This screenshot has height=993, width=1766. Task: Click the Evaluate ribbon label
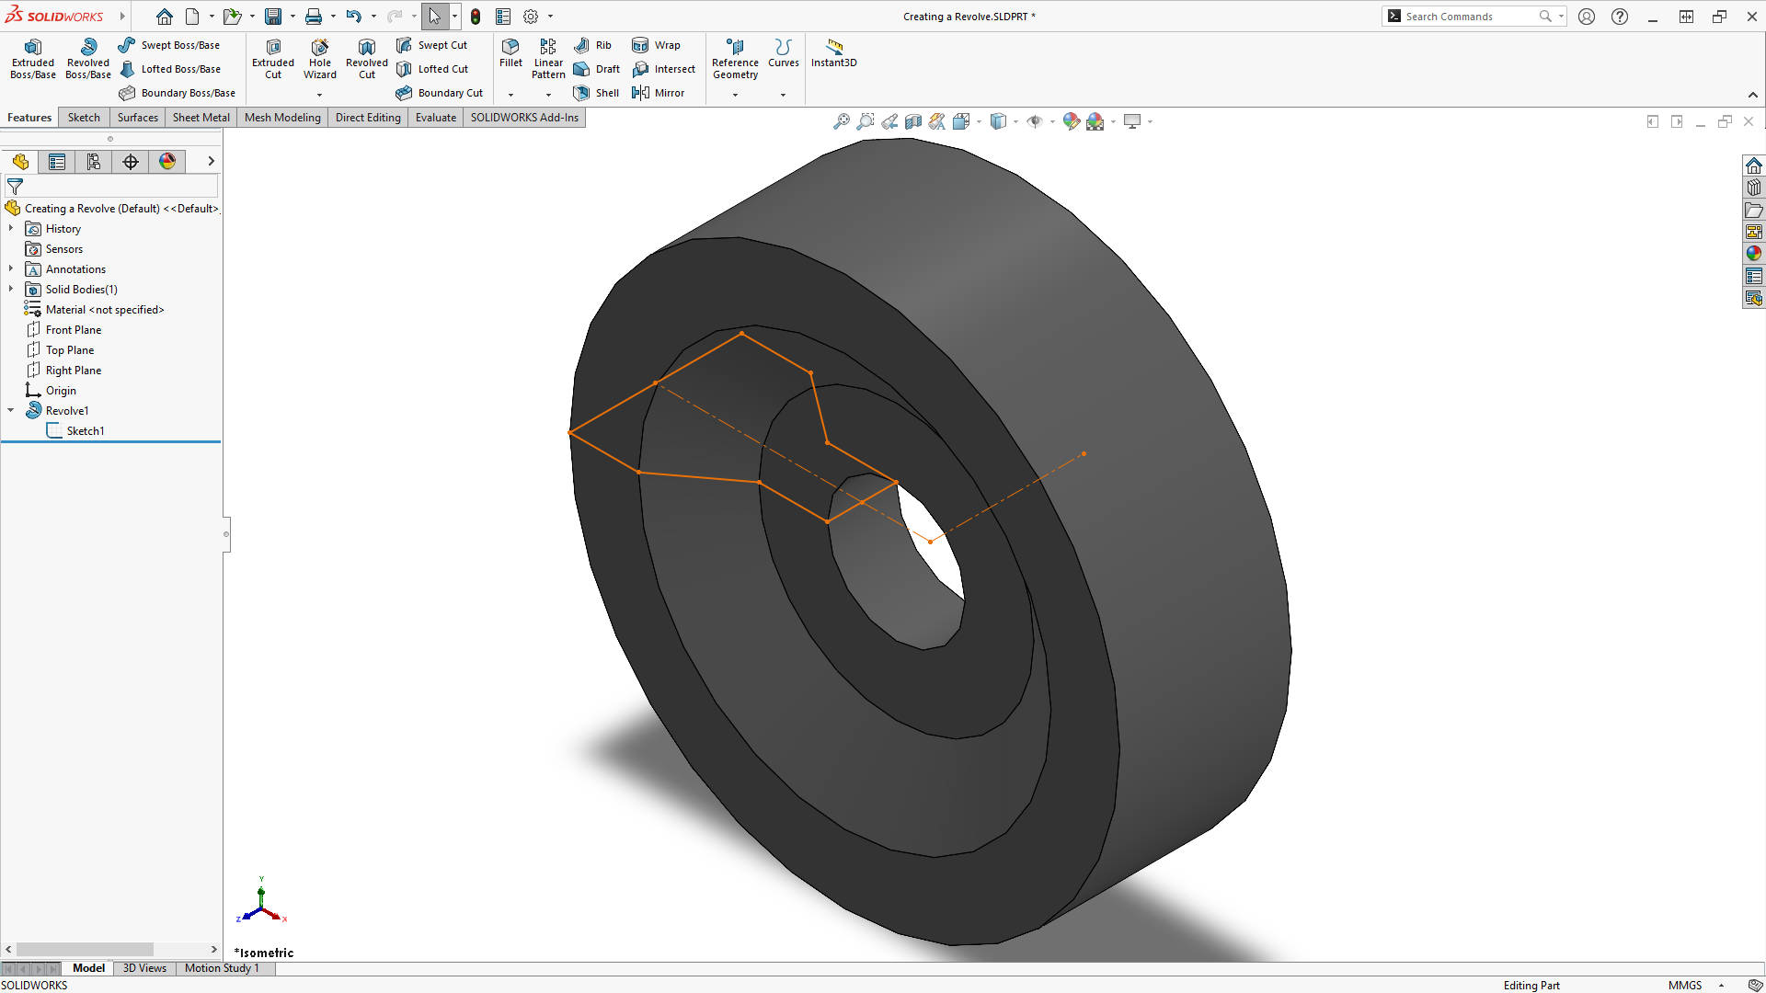pyautogui.click(x=435, y=117)
